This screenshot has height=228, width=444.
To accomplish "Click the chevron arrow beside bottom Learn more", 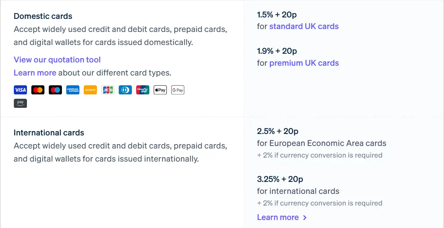I will [305, 217].
